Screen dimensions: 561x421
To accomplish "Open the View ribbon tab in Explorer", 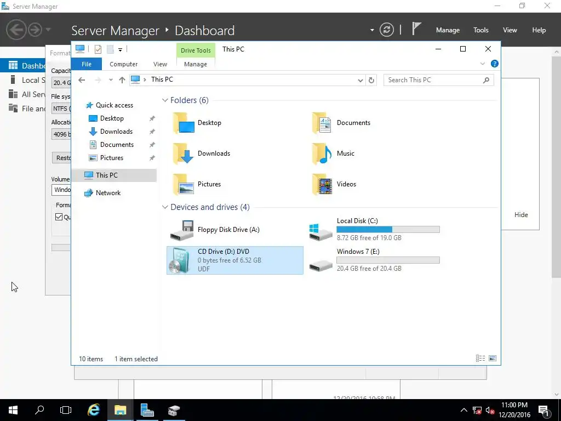I will coord(160,64).
